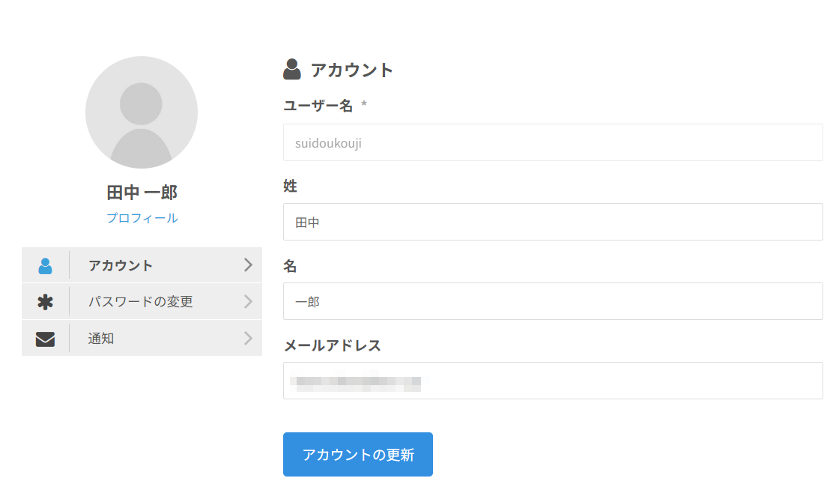
Task: Select the 通知 sidebar menu item
Action: pyautogui.click(x=101, y=339)
